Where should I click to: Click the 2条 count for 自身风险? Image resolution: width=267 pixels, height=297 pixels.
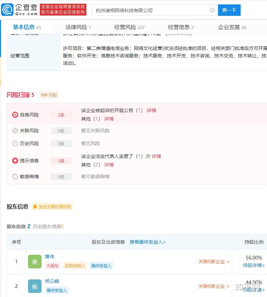tap(61, 115)
